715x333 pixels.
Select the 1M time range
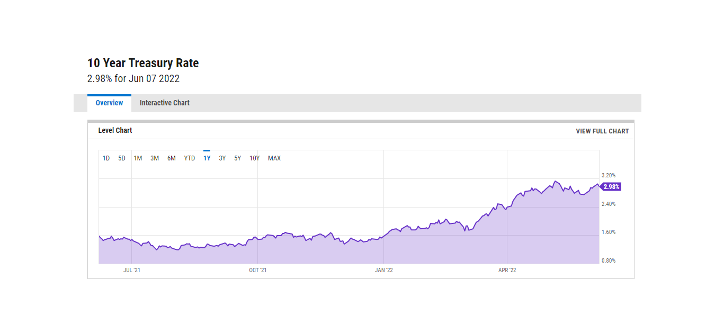[138, 158]
